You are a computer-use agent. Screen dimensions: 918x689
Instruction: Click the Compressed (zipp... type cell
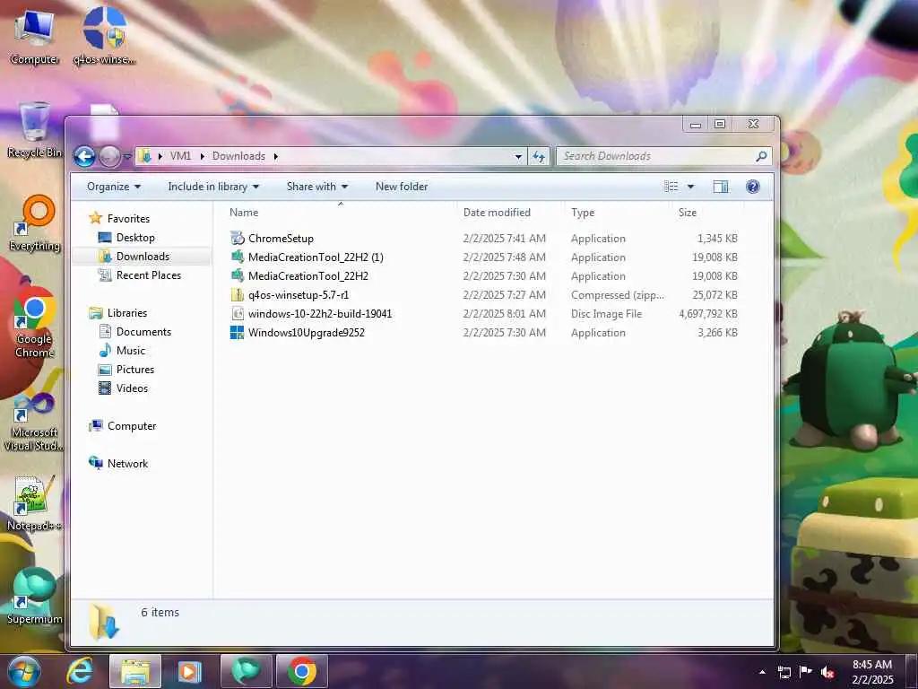(x=618, y=295)
